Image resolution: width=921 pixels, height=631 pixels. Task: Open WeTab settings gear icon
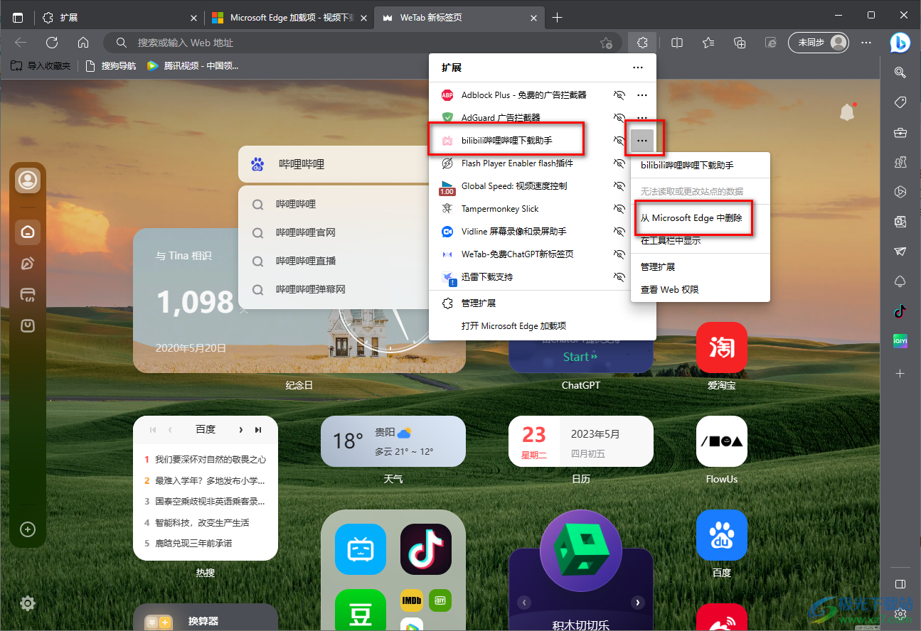(28, 603)
